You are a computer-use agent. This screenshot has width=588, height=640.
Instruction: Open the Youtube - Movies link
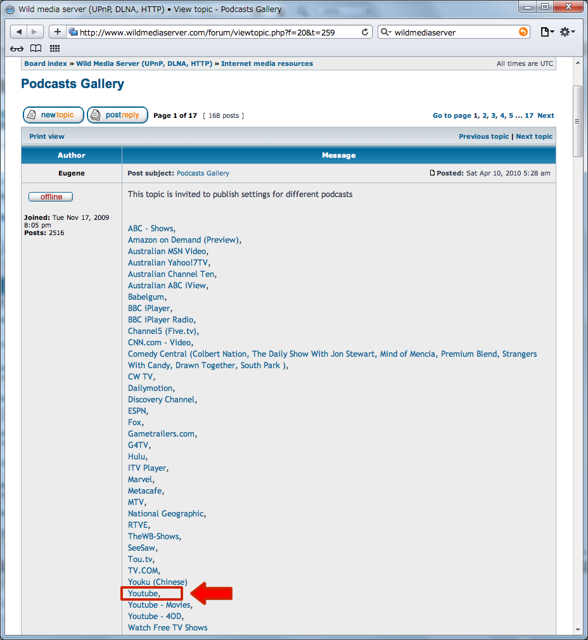click(159, 605)
